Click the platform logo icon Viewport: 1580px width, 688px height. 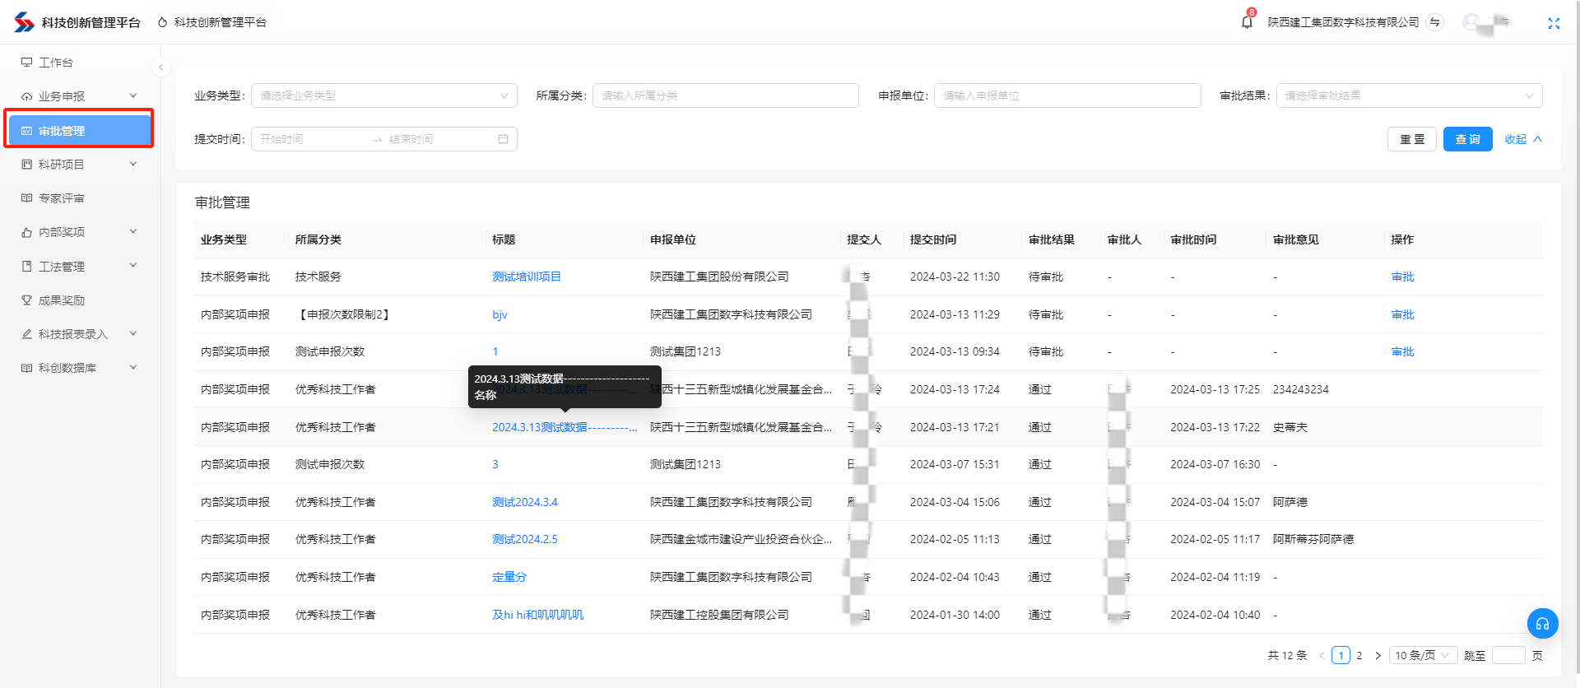24,22
